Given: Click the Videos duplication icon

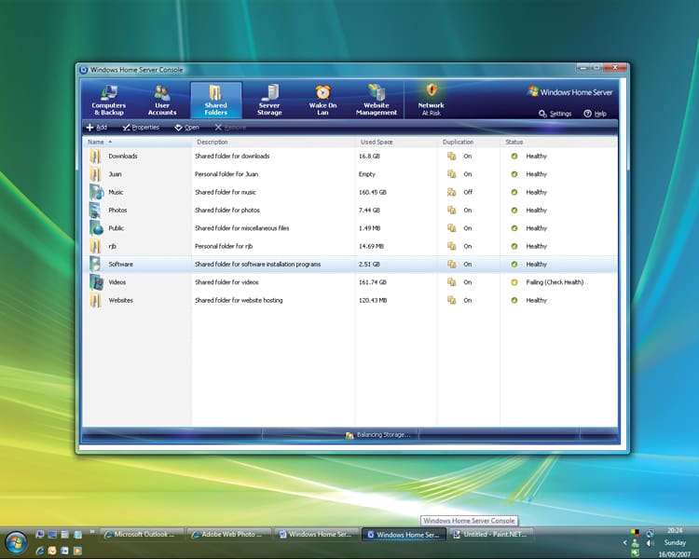Looking at the screenshot, I should 452,282.
